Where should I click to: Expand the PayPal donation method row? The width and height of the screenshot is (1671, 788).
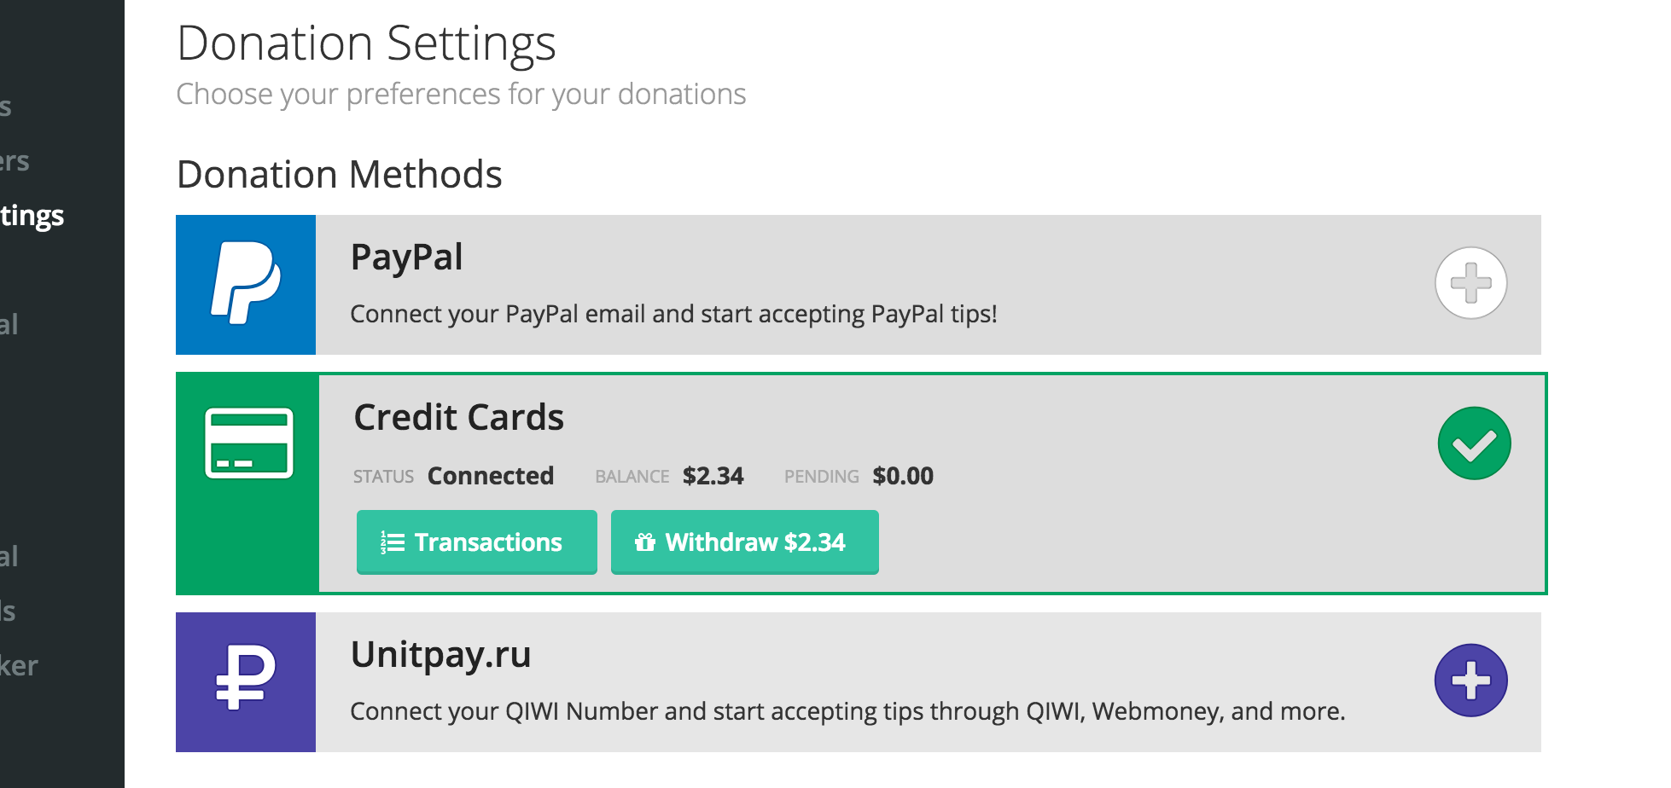pos(859,285)
